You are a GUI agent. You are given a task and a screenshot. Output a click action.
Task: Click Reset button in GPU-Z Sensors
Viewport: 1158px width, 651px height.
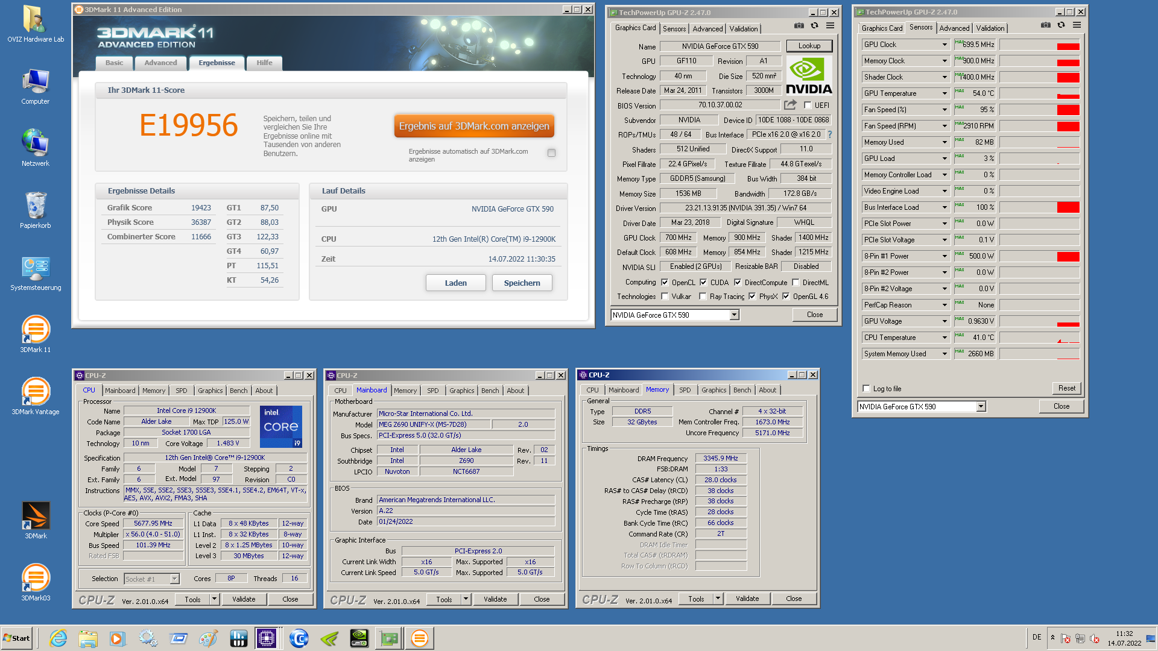1067,388
